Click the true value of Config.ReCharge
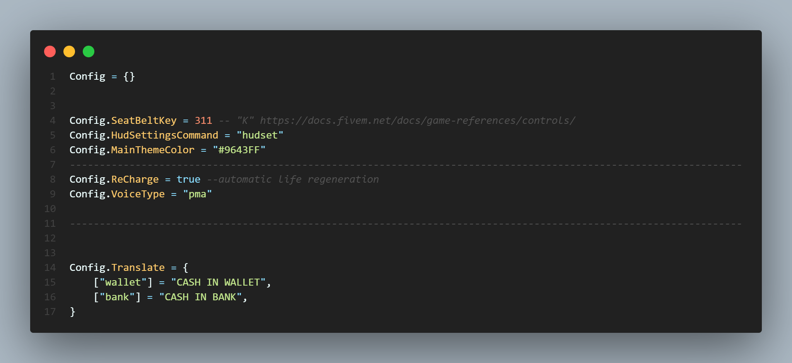The image size is (792, 363). click(x=188, y=180)
